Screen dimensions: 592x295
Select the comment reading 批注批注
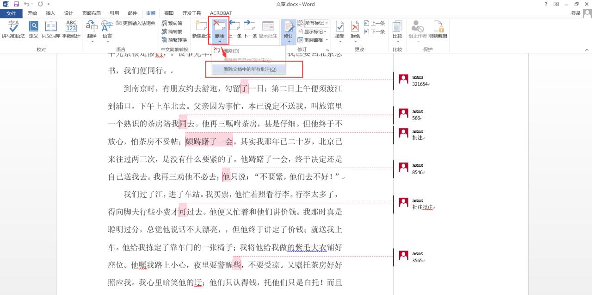tap(423, 207)
